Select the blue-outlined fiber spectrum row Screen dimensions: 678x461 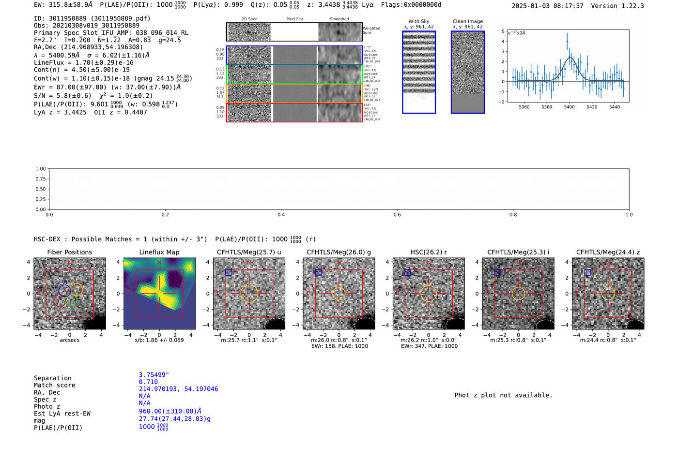(294, 55)
